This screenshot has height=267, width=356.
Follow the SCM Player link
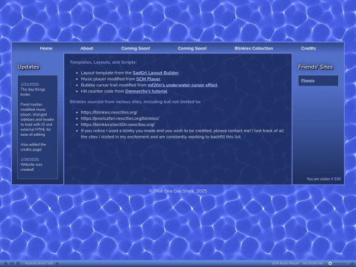pyautogui.click(x=148, y=79)
